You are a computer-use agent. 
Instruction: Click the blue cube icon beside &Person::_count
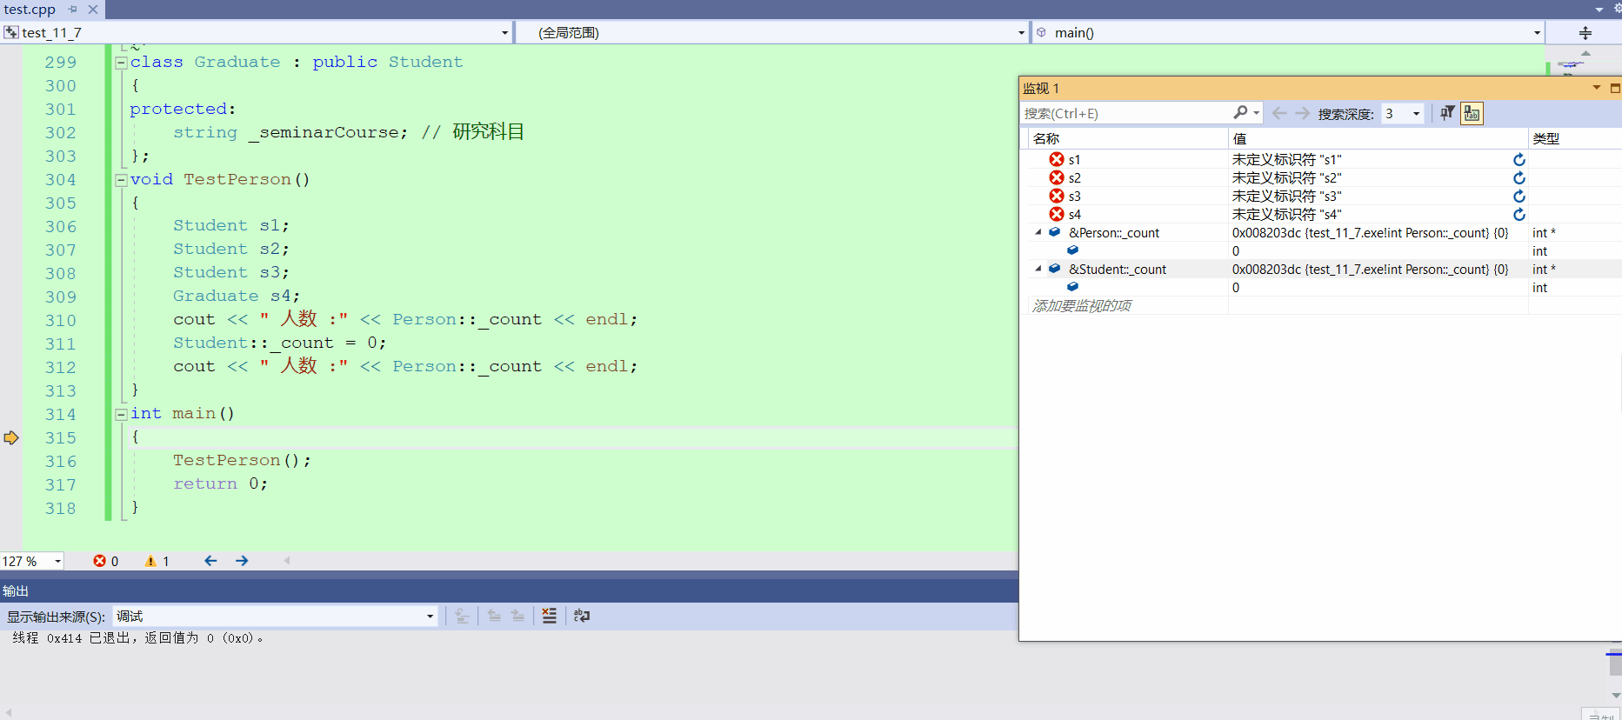pyautogui.click(x=1054, y=232)
